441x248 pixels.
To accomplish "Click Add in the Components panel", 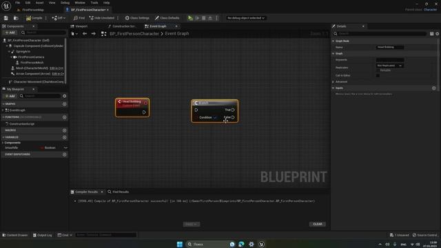I will click(x=10, y=32).
